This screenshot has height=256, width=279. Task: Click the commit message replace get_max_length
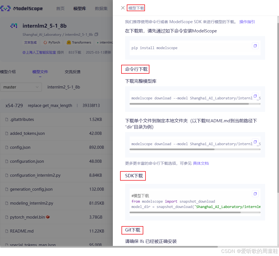pyautogui.click(x=50, y=106)
